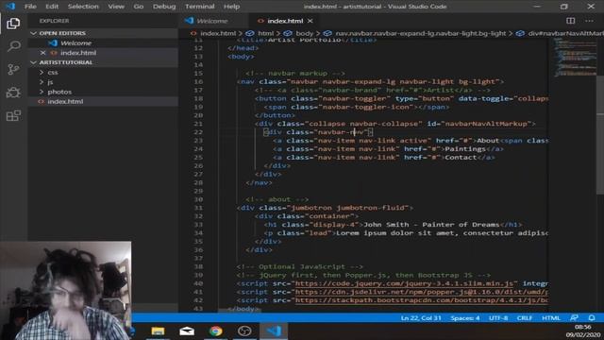Open the Search view in activity bar
Viewport: 604px width, 340px height.
pos(13,46)
